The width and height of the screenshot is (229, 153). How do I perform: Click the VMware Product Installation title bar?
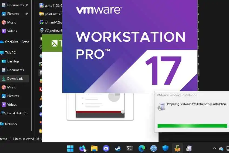pyautogui.click(x=192, y=95)
